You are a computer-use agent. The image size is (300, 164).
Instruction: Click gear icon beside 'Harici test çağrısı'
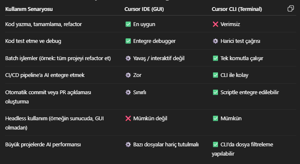215,41
